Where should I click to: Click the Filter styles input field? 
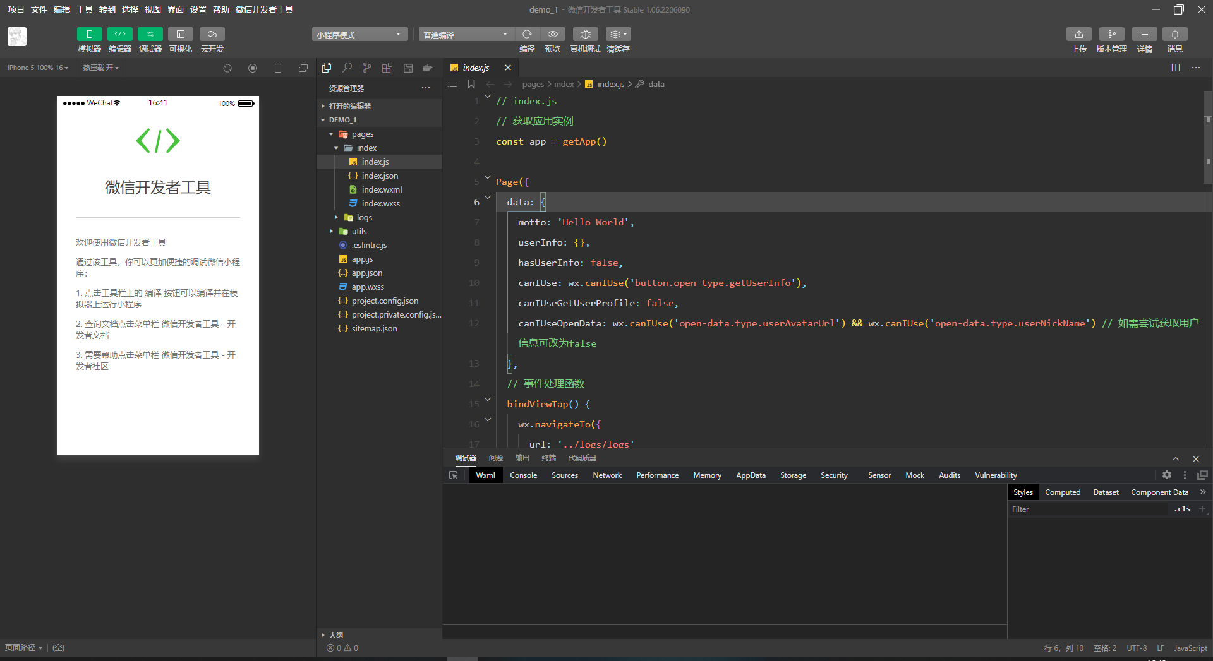(1088, 509)
